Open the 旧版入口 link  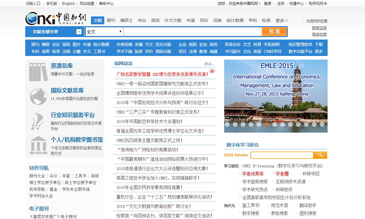click(33, 4)
